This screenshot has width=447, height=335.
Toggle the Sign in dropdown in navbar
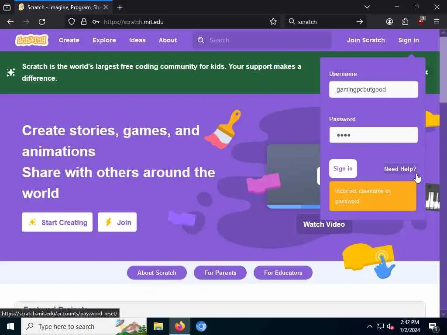[x=409, y=40]
